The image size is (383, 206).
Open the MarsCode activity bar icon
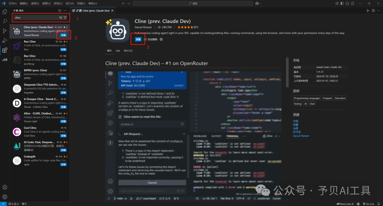[x=5, y=60]
